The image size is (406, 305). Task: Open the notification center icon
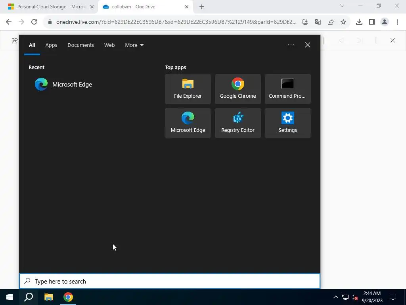(393, 297)
